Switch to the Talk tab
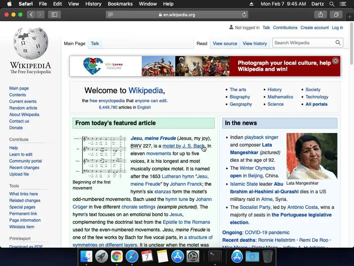354x266 pixels. (95, 43)
